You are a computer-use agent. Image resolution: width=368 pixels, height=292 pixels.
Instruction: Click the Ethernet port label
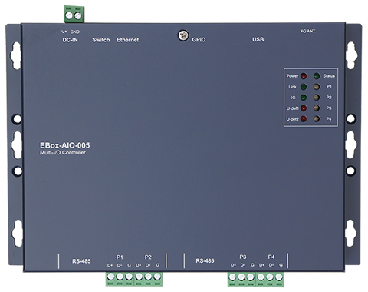tap(128, 40)
